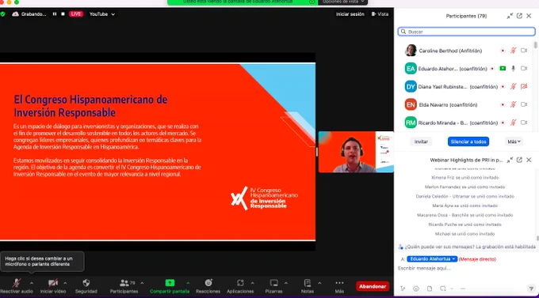Open the Vista layout menu
The image size is (539, 298).
(380, 14)
